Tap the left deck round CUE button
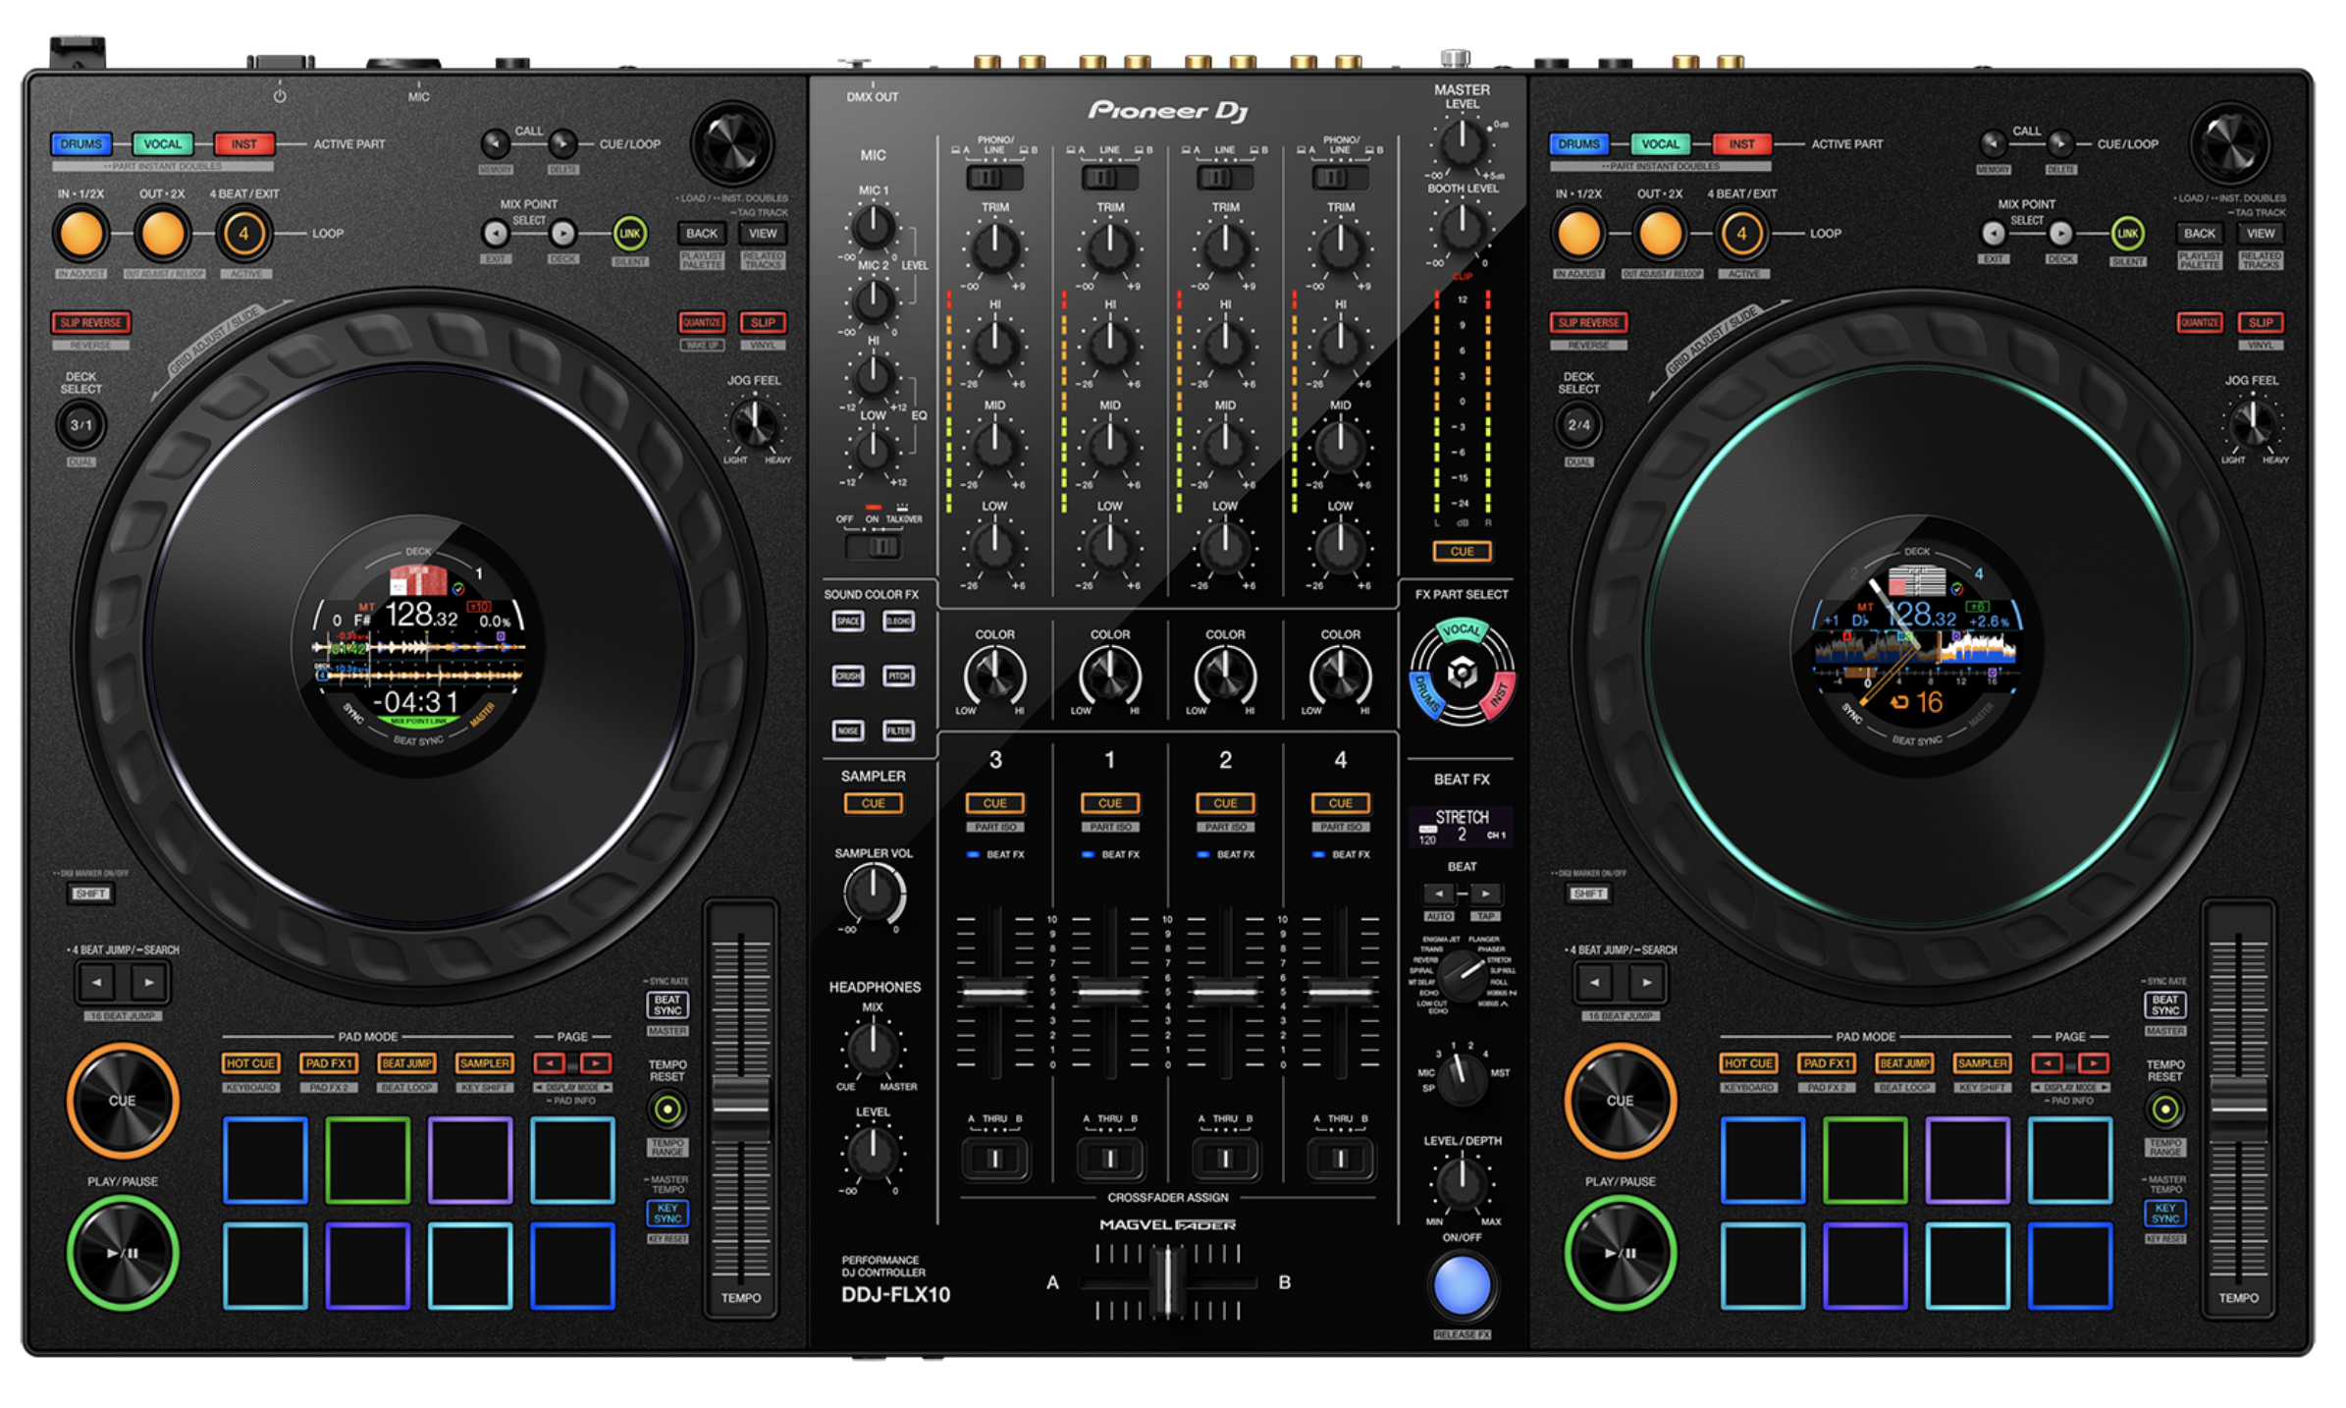This screenshot has width=2346, height=1408. click(x=123, y=1101)
